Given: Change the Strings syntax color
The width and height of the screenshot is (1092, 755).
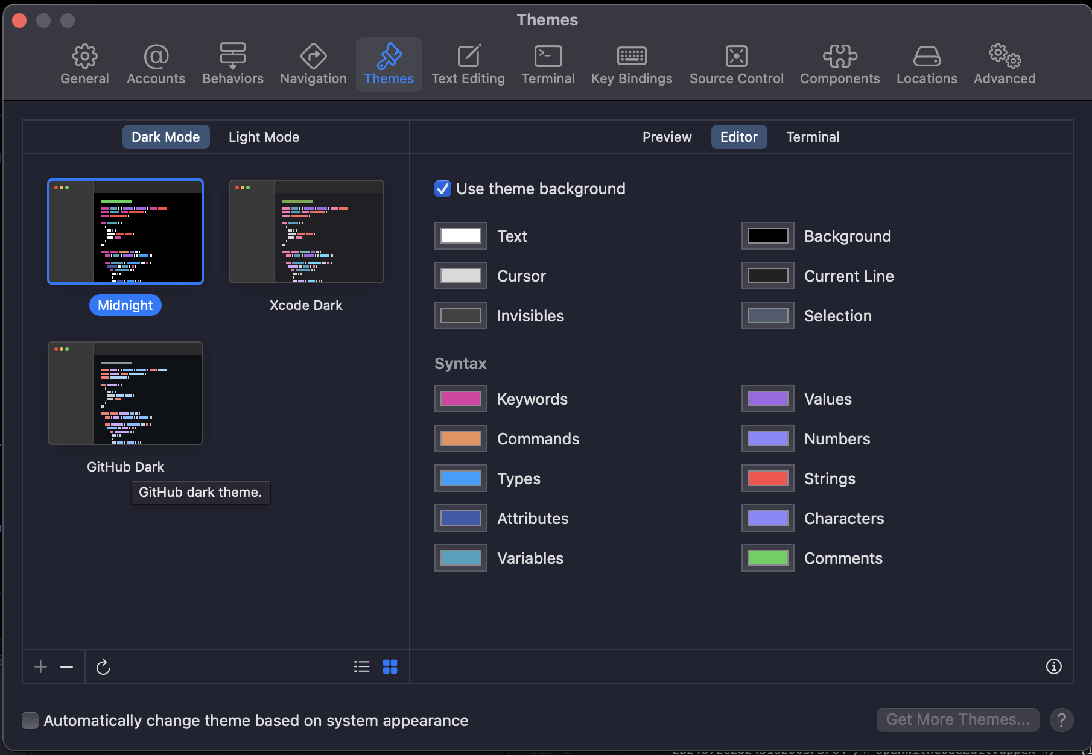Looking at the screenshot, I should [768, 478].
